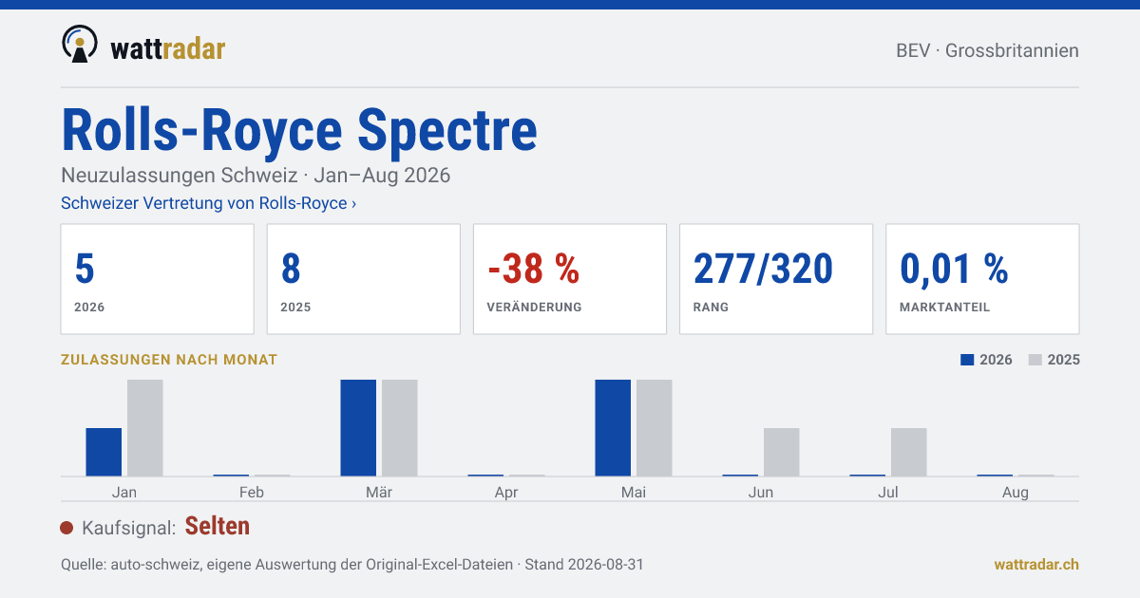Click the Neuzulassungen Schweiz Jan–Aug 2026 subtitle

click(256, 176)
